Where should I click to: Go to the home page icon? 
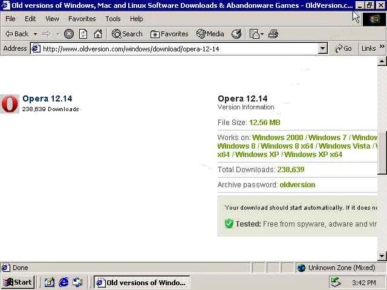pos(98,34)
